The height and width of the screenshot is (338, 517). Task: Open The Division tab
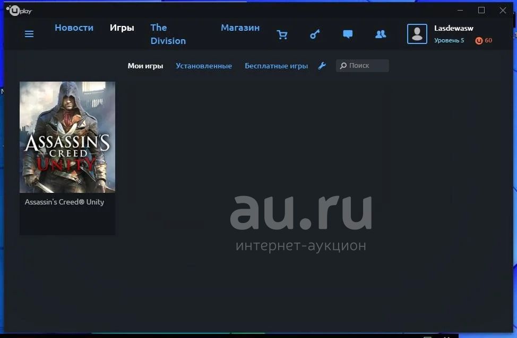pos(168,34)
